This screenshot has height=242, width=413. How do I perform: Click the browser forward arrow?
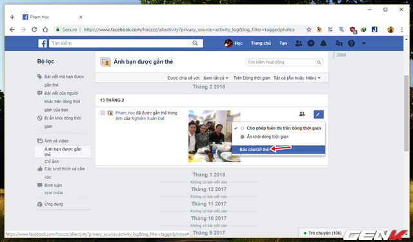click(x=23, y=30)
